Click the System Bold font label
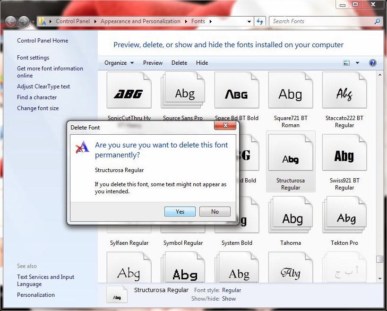 [237, 243]
